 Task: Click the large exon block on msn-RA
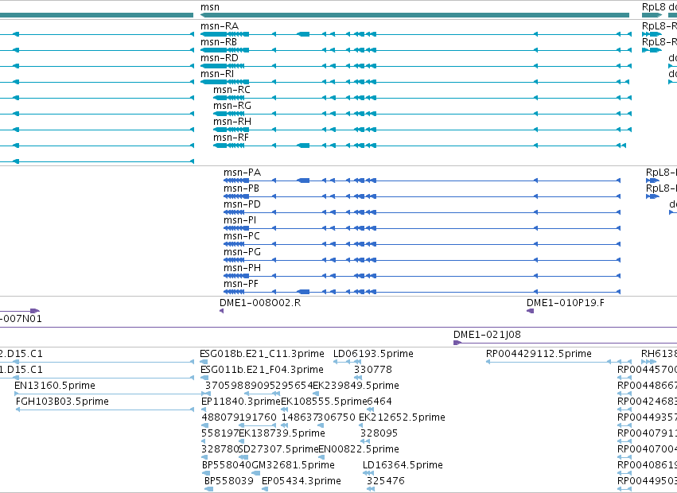point(303,34)
